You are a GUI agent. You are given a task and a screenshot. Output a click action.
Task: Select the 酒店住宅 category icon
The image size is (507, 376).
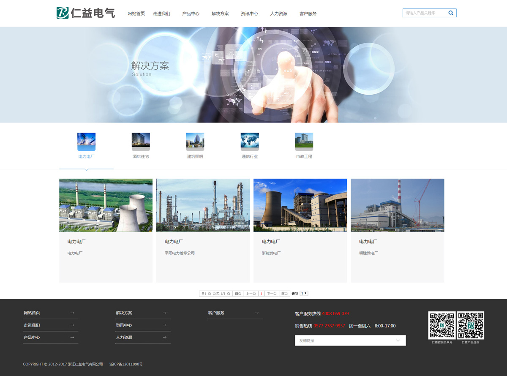click(x=141, y=142)
